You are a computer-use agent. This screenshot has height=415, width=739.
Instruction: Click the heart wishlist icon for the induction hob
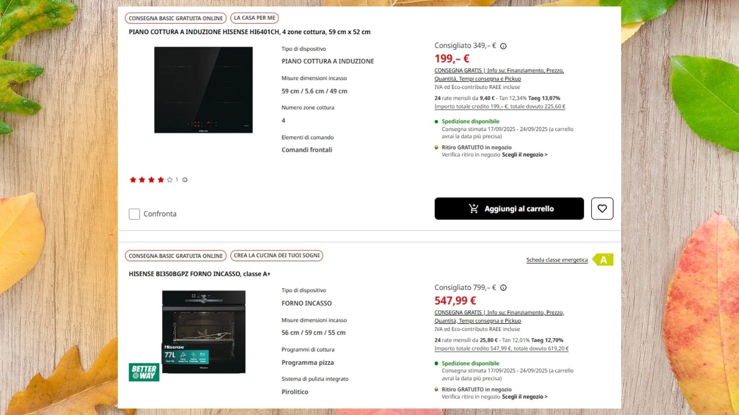click(x=602, y=208)
